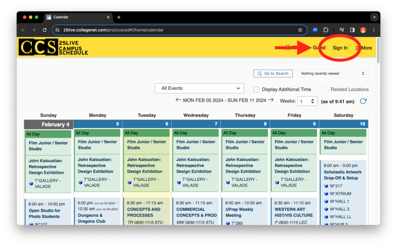Go back using the browser back arrow
This screenshot has height=247, width=397.
[x=24, y=30]
